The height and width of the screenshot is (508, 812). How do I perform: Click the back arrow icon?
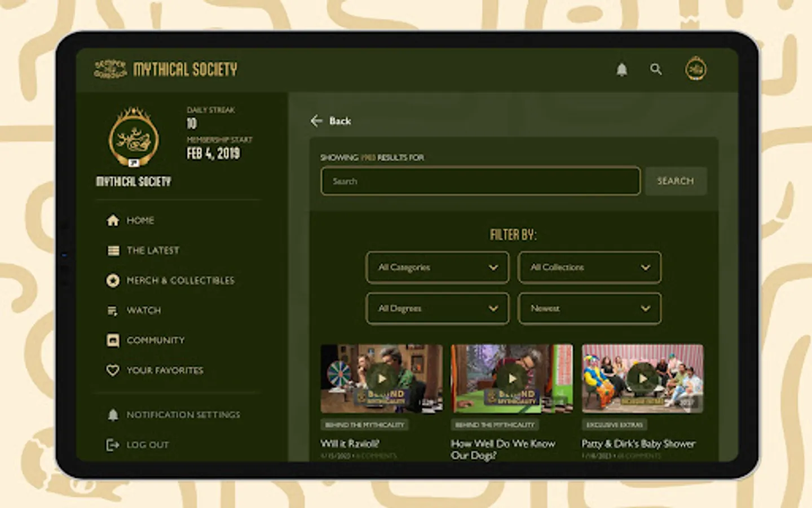coord(316,121)
